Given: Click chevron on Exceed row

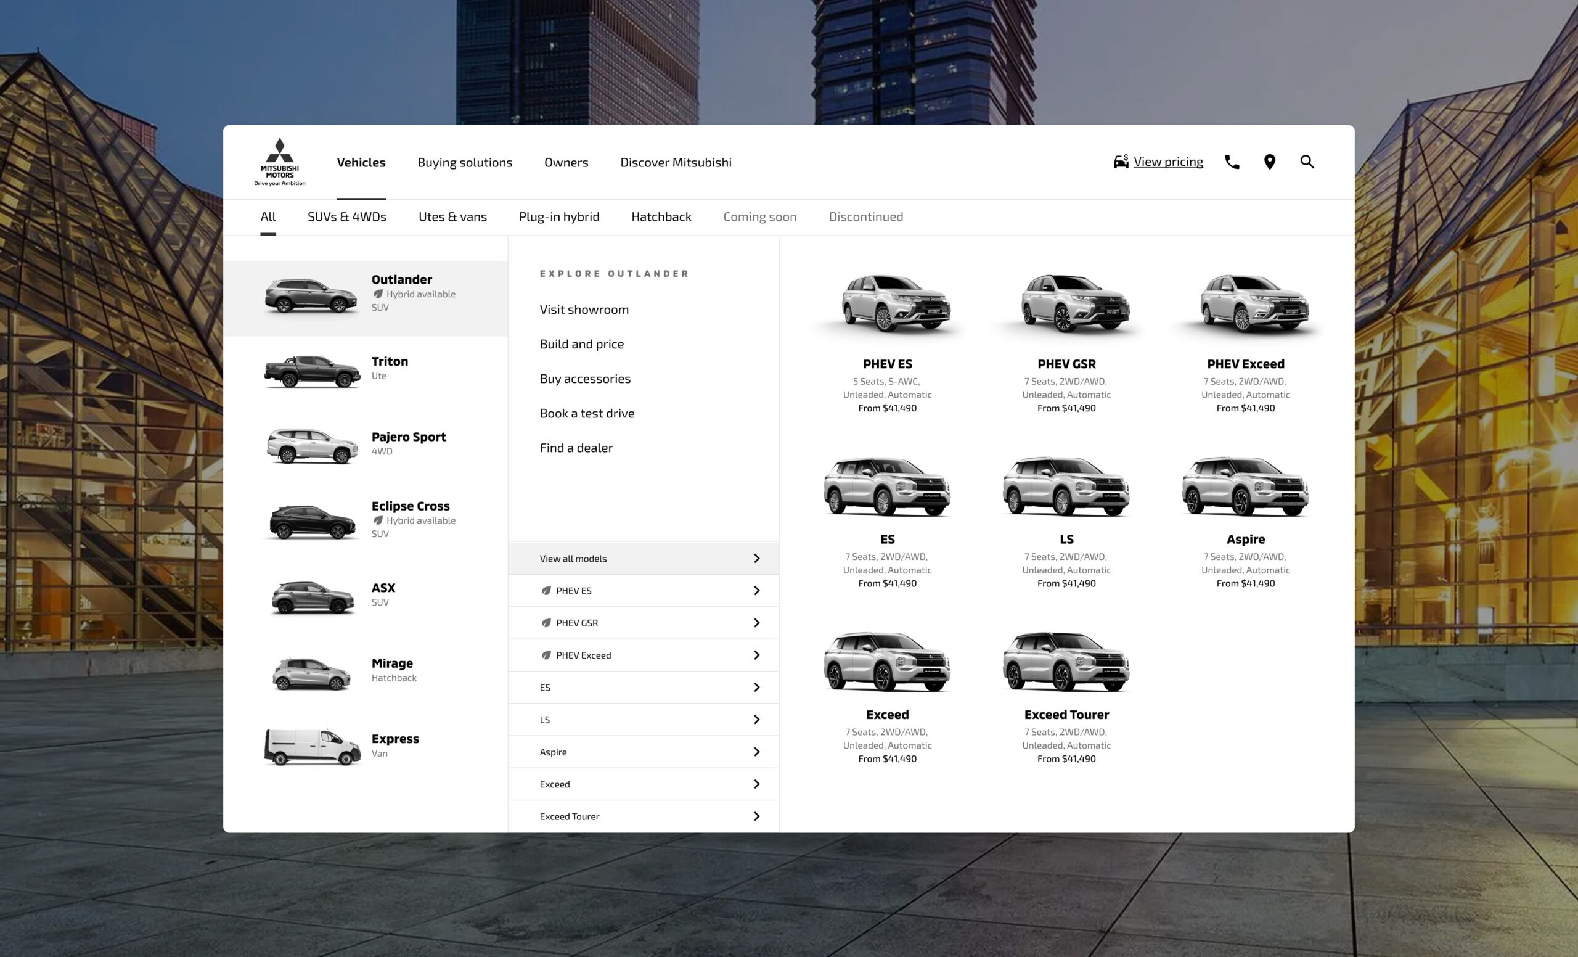Looking at the screenshot, I should point(756,784).
